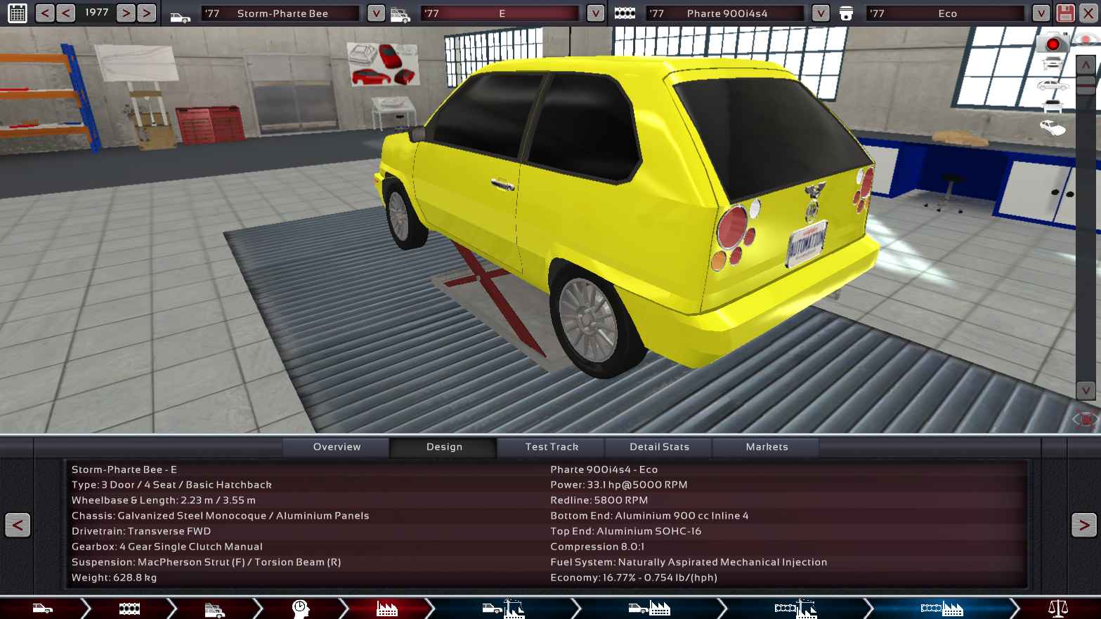Viewport: 1101px width, 619px height.
Task: Click the Power 33.1 hp line
Action: click(x=619, y=485)
